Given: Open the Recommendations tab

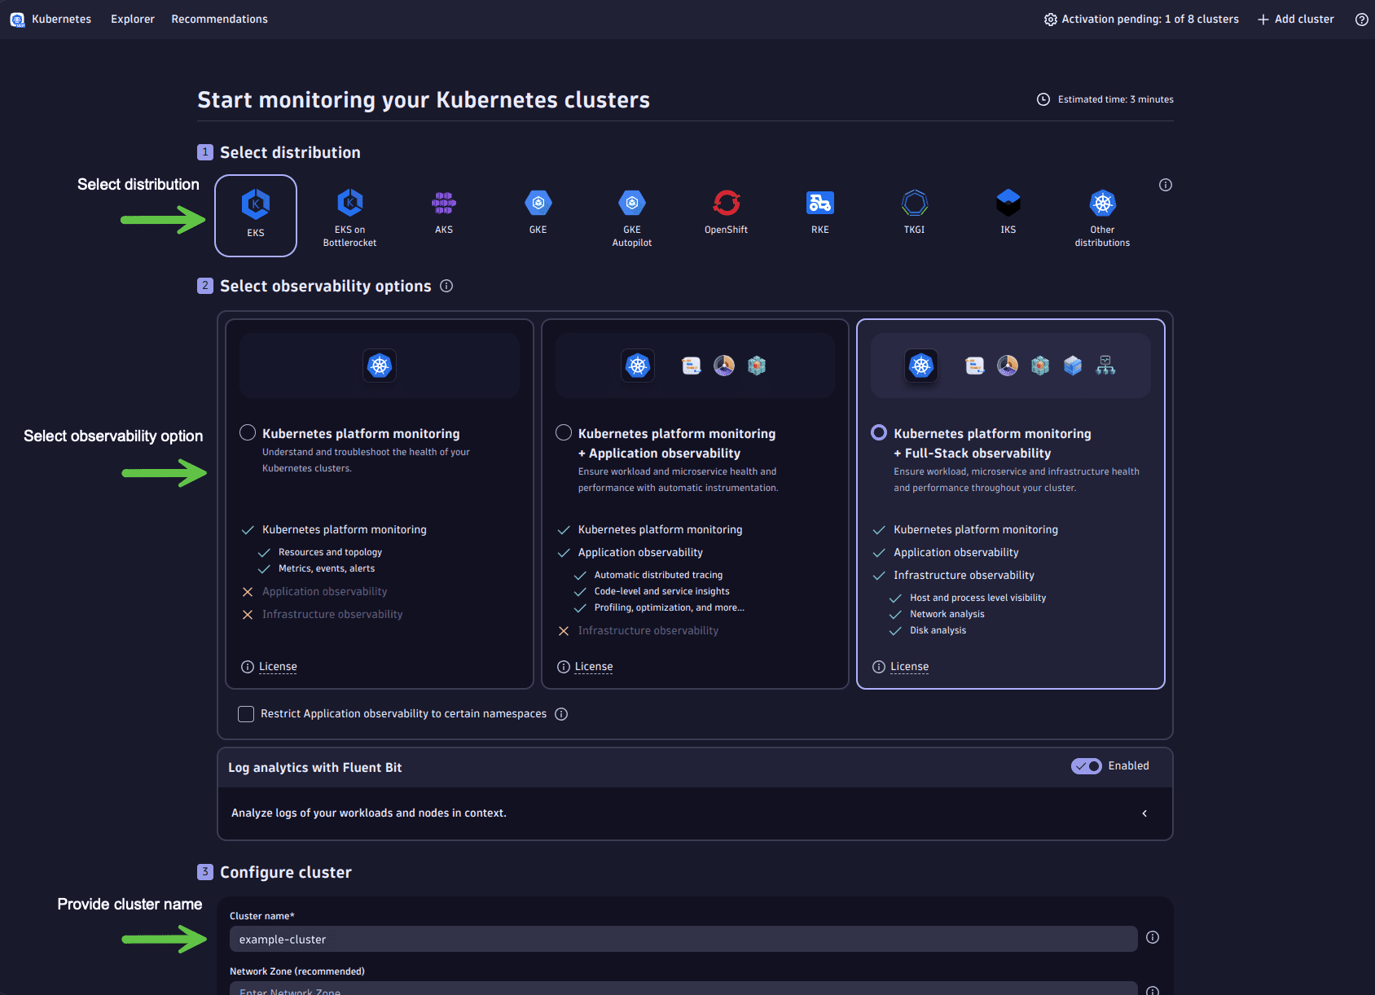Looking at the screenshot, I should [x=219, y=20].
